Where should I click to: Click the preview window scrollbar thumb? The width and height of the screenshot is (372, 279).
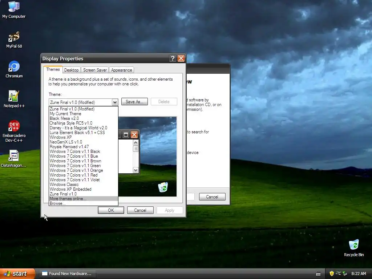point(136,149)
